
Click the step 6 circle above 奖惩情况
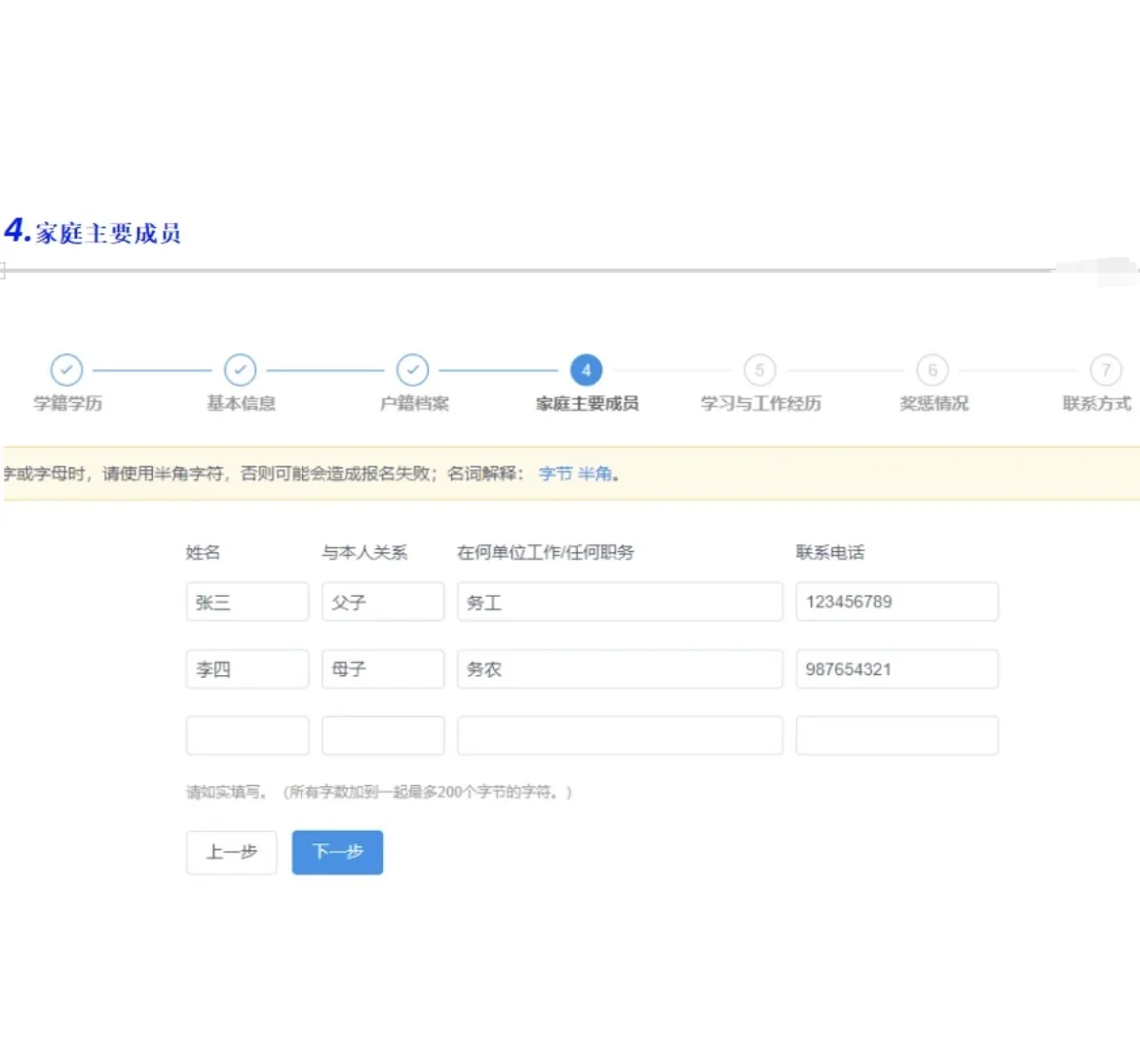click(x=932, y=370)
